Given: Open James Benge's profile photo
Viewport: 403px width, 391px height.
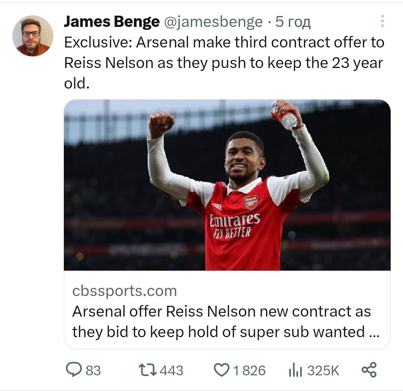Looking at the screenshot, I should pyautogui.click(x=33, y=36).
